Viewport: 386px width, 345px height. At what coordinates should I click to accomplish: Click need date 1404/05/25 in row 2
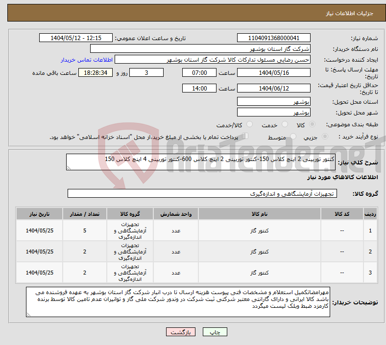pyautogui.click(x=39, y=252)
